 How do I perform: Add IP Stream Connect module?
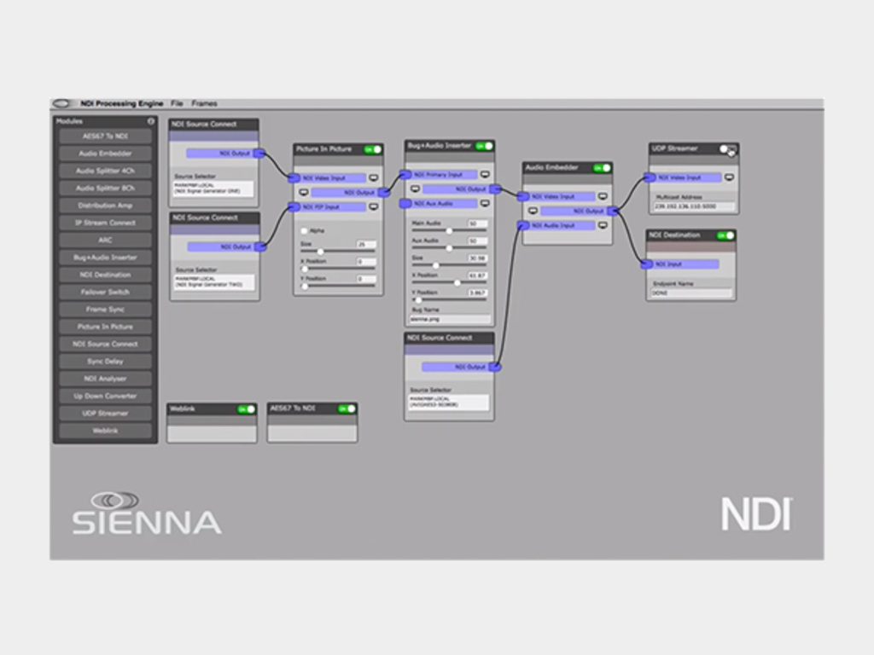[x=105, y=223]
